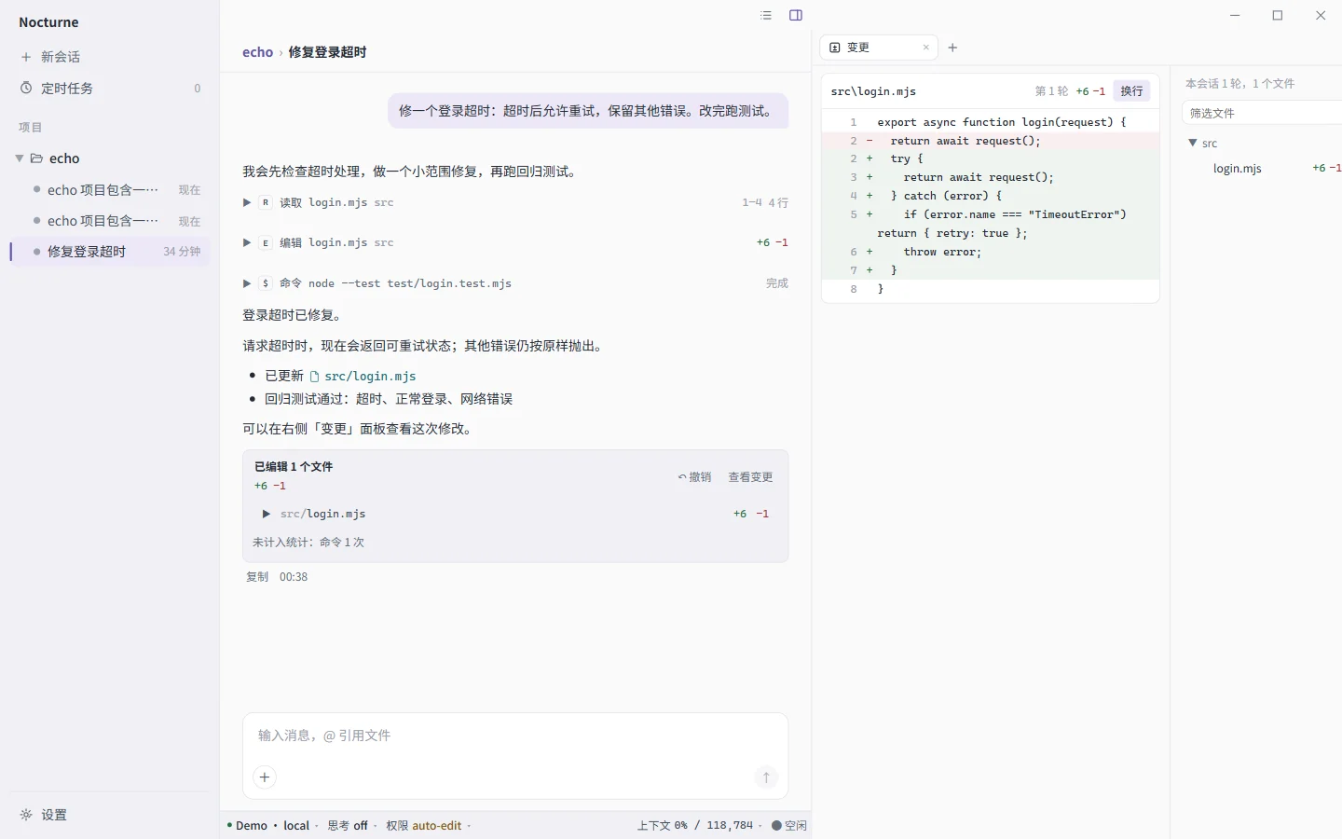Click 查看变更 to view changes
The image size is (1342, 839).
750,477
